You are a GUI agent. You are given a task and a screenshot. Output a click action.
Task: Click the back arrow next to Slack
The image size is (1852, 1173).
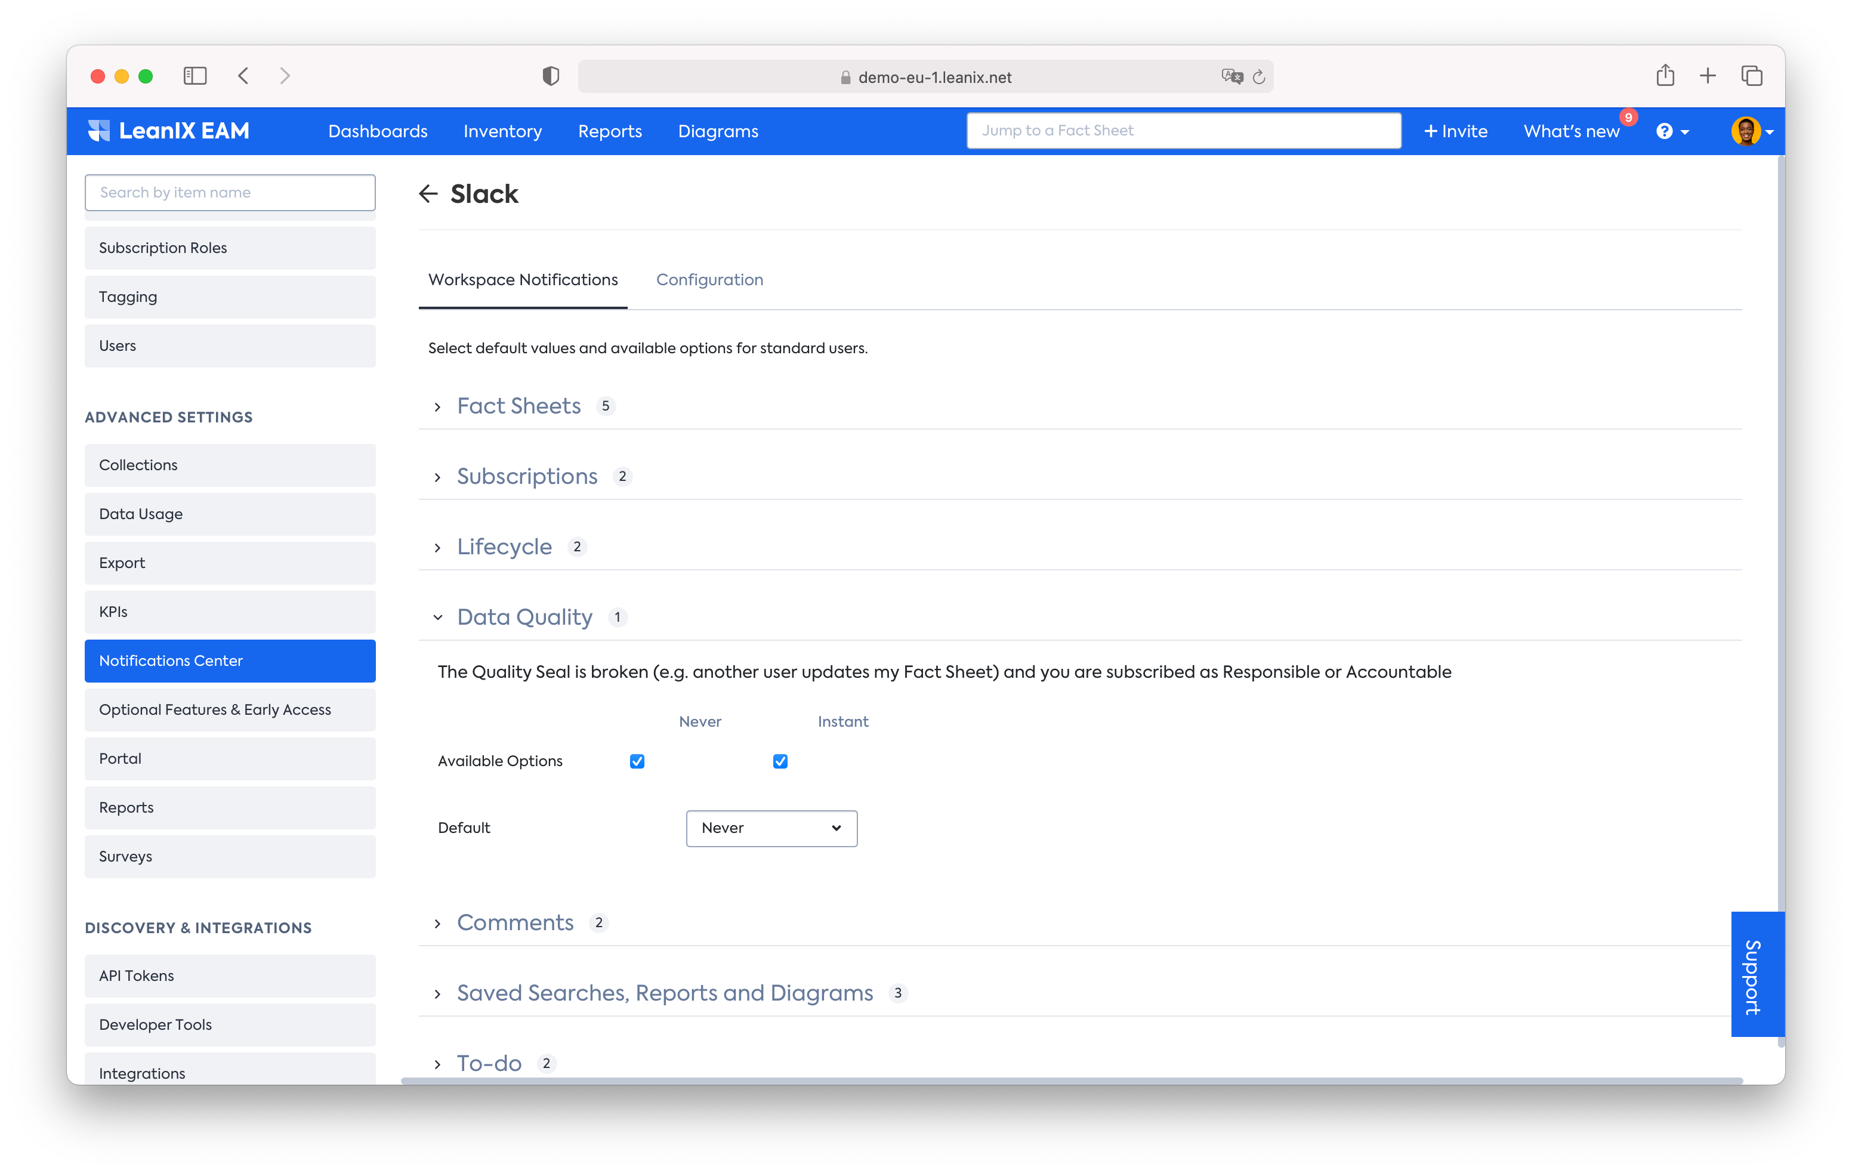point(428,194)
